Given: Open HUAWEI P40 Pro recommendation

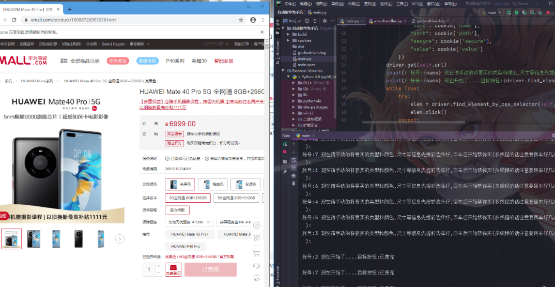Looking at the screenshot, I should [x=186, y=246].
